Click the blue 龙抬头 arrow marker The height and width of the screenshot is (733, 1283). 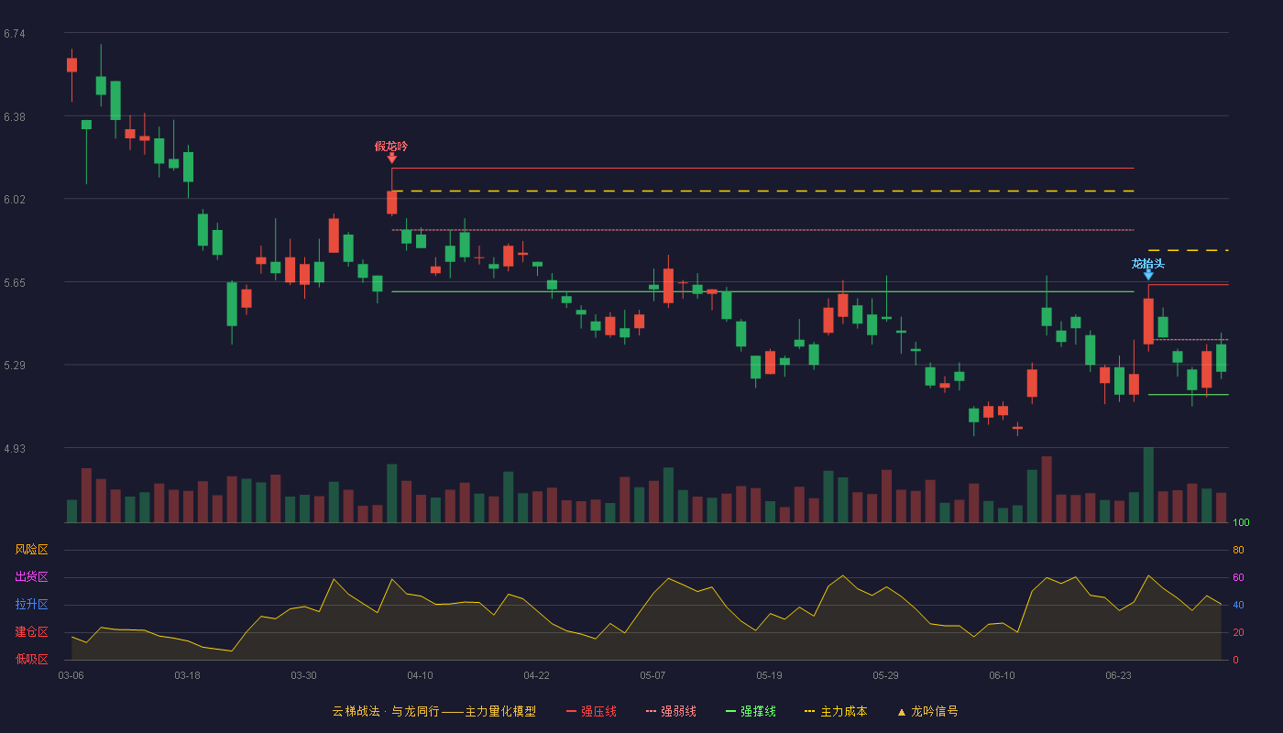click(1148, 275)
